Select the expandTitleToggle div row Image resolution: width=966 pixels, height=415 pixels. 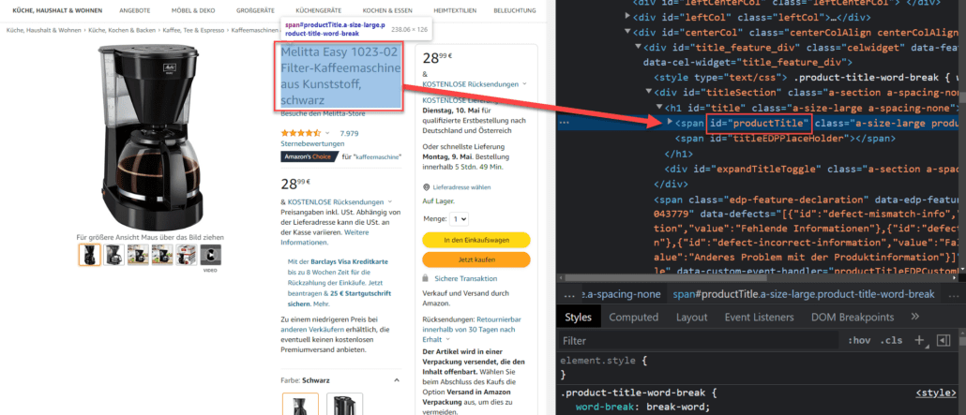pyautogui.click(x=813, y=169)
